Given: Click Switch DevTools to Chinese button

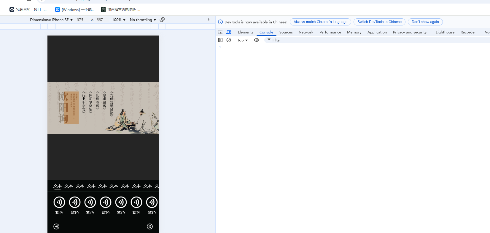Looking at the screenshot, I should (x=379, y=22).
